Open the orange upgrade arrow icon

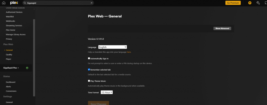[250, 3]
